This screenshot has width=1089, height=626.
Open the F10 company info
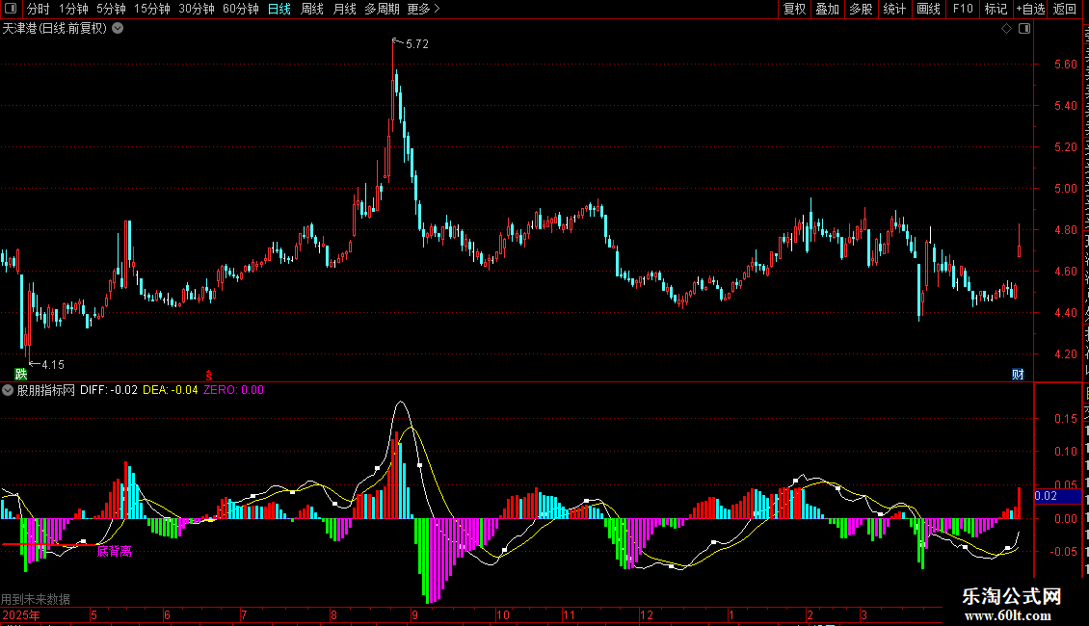[963, 9]
